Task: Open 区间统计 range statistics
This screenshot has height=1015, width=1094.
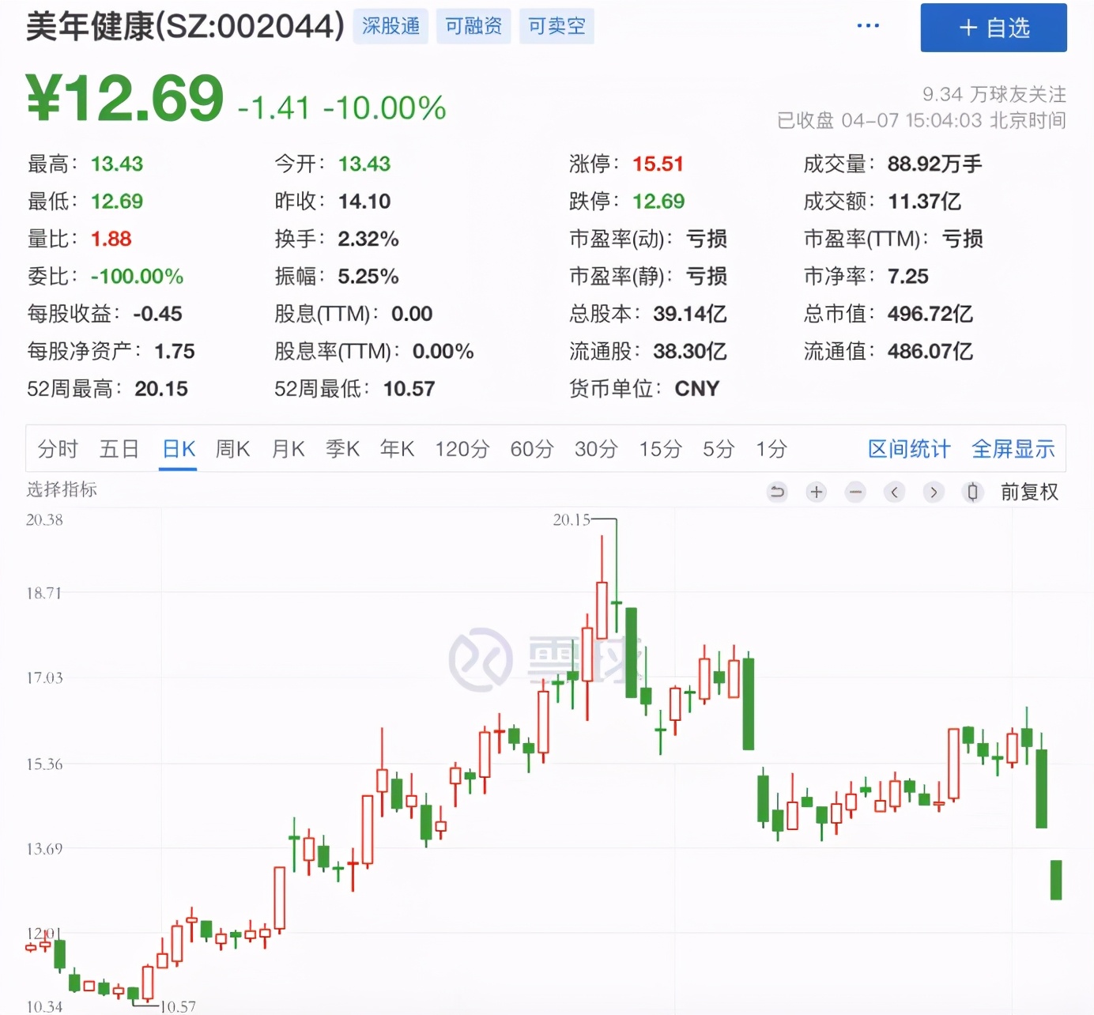Action: click(909, 449)
